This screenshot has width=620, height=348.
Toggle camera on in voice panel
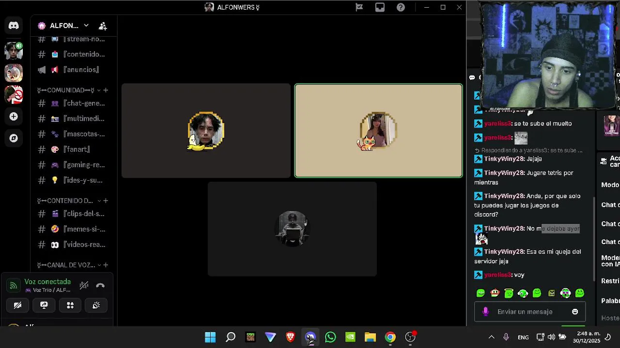point(18,305)
